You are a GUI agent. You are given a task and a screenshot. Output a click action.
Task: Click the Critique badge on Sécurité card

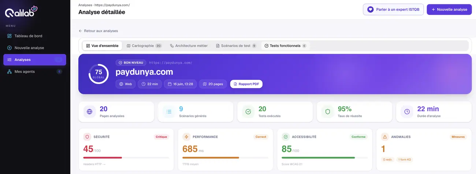pos(161,137)
